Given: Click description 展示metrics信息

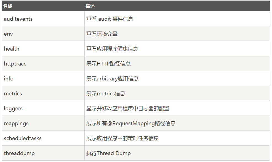Looking at the screenshot, I should coord(106,93).
